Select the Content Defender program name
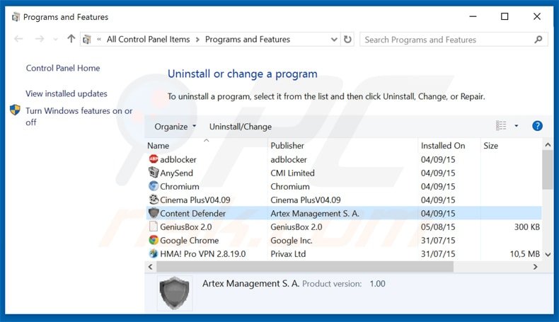This screenshot has height=322, width=559. [x=193, y=213]
